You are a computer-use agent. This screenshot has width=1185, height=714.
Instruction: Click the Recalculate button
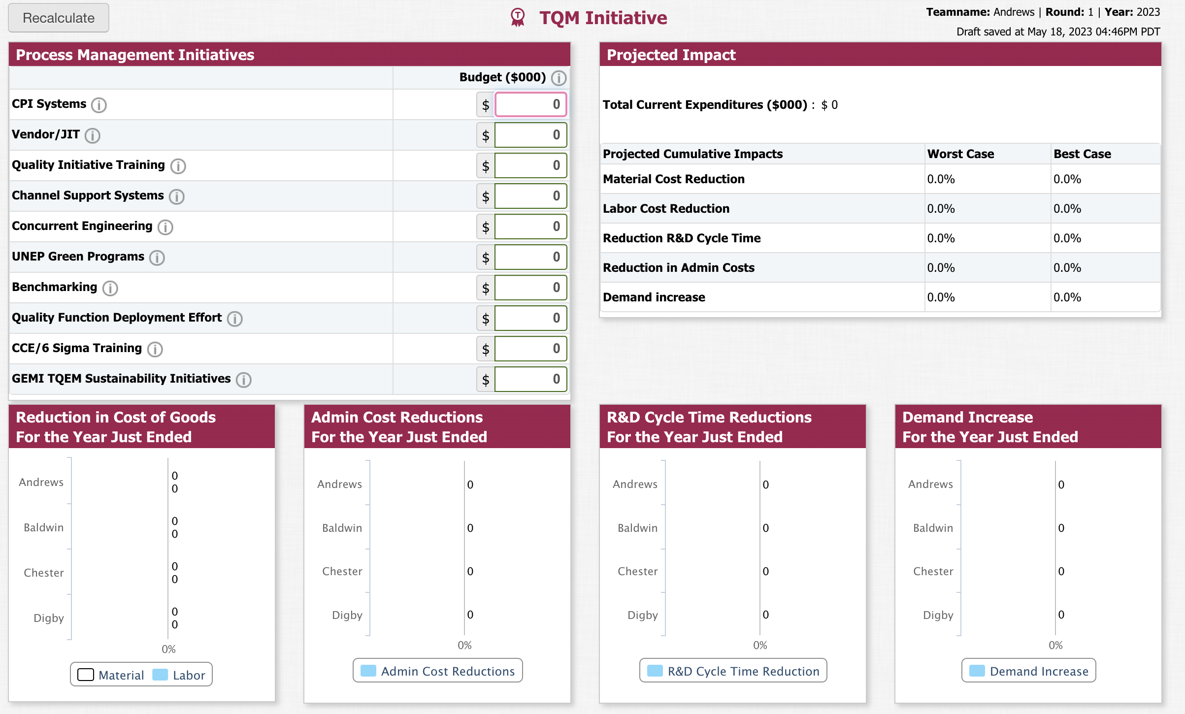[x=59, y=18]
